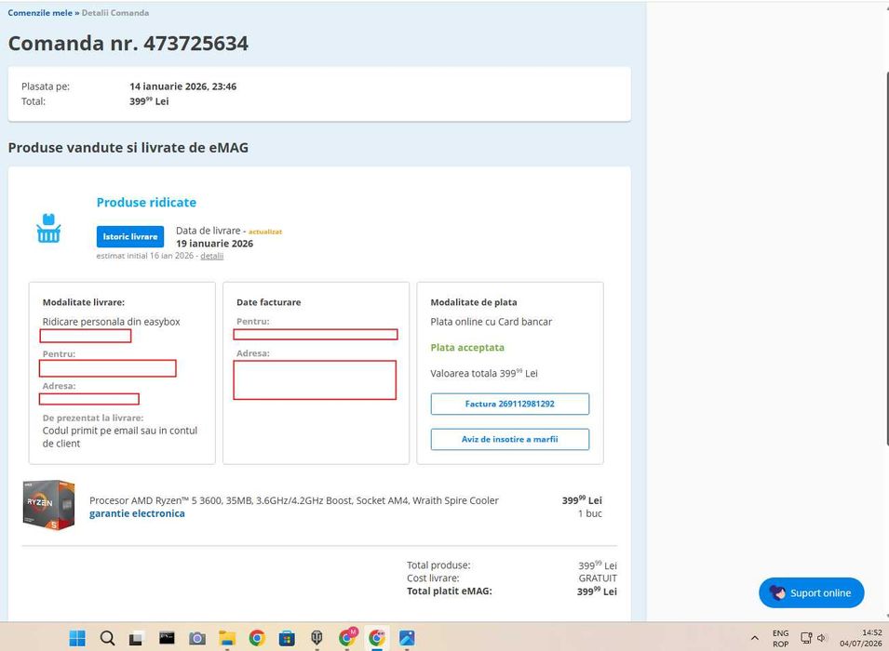889x651 pixels.
Task: Click the Date facturare heading
Action: [269, 302]
